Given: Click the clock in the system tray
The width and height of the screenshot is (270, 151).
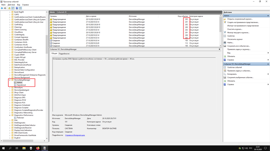Looking at the screenshot, I should pyautogui.click(x=258, y=148).
